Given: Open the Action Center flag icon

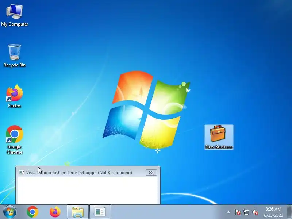Looking at the screenshot, I should point(237,212).
